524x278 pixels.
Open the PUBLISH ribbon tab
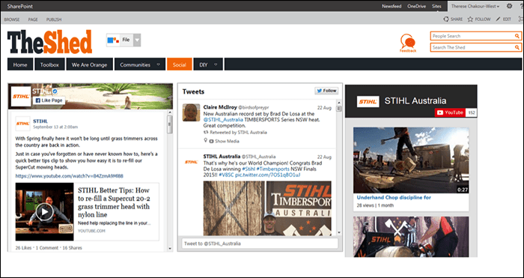pyautogui.click(x=54, y=19)
